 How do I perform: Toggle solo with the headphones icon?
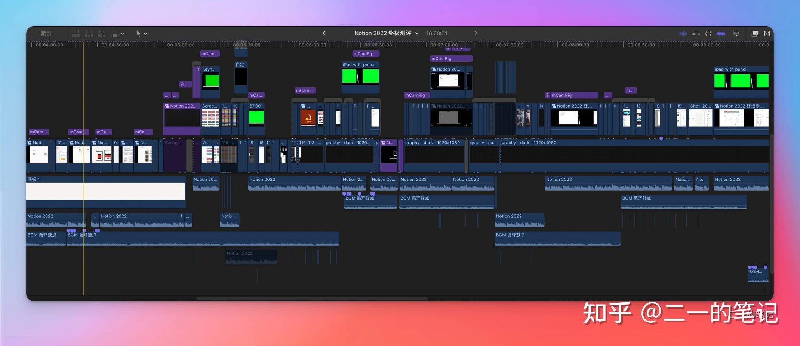point(708,33)
